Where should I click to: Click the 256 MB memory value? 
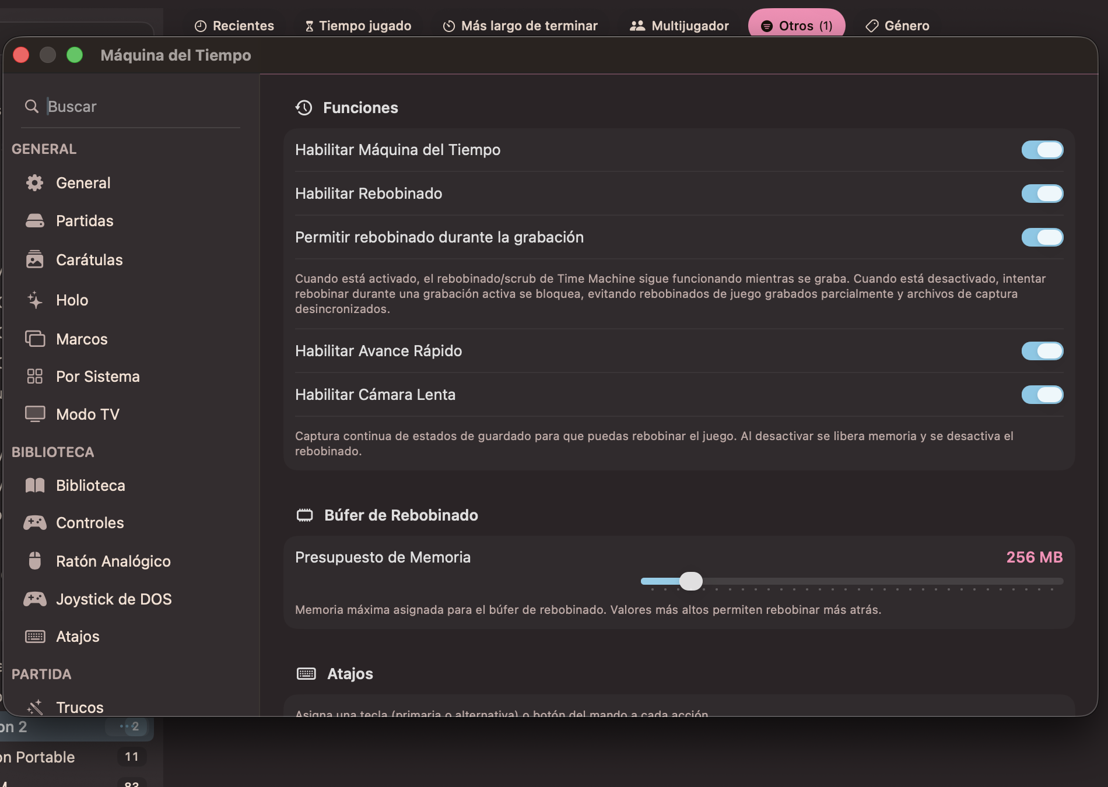pos(1035,557)
